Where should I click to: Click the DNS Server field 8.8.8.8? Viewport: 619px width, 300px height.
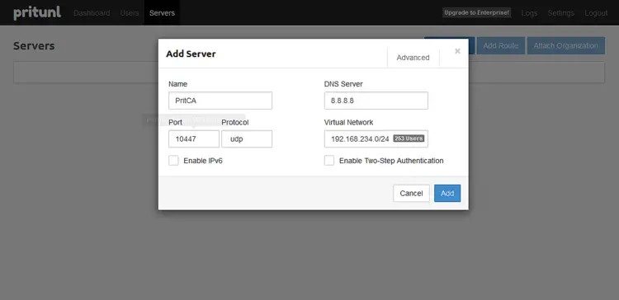(376, 101)
